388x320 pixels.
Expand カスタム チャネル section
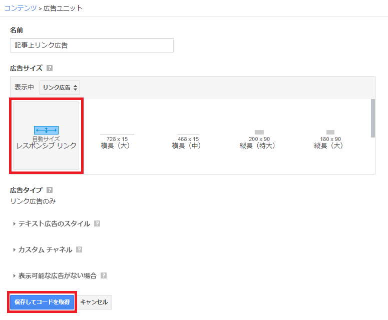coord(43,249)
